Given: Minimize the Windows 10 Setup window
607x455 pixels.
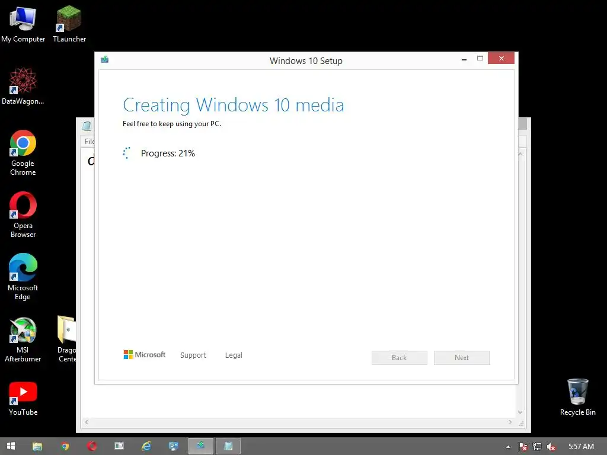Looking at the screenshot, I should [x=464, y=59].
